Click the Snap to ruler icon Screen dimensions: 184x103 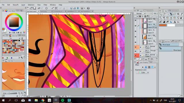coord(71,8)
